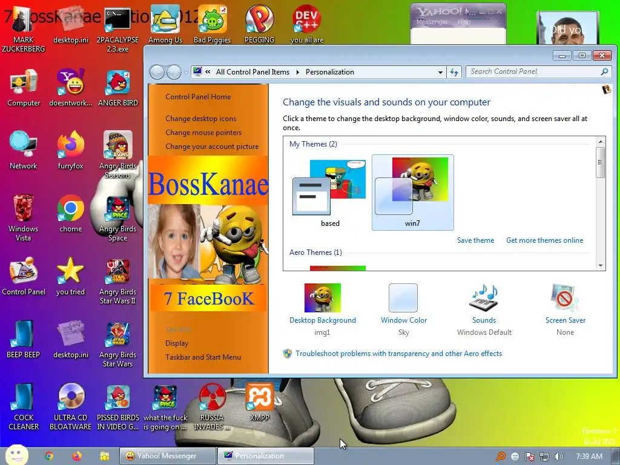Select the Control Panel desktop icon

tap(24, 276)
